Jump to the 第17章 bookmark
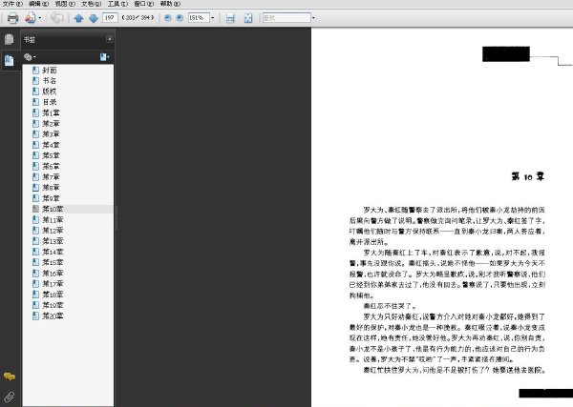The width and height of the screenshot is (573, 407). coord(53,283)
